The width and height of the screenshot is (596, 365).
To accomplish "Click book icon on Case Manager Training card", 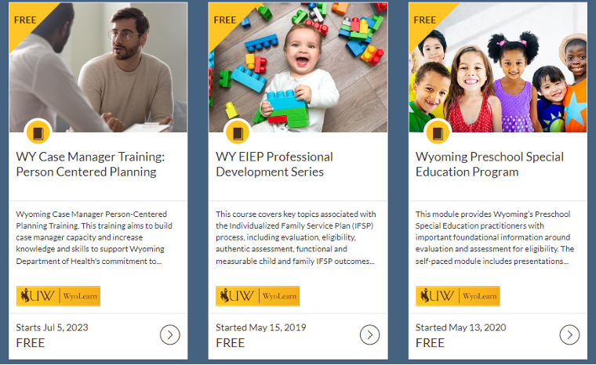I will click(x=38, y=133).
